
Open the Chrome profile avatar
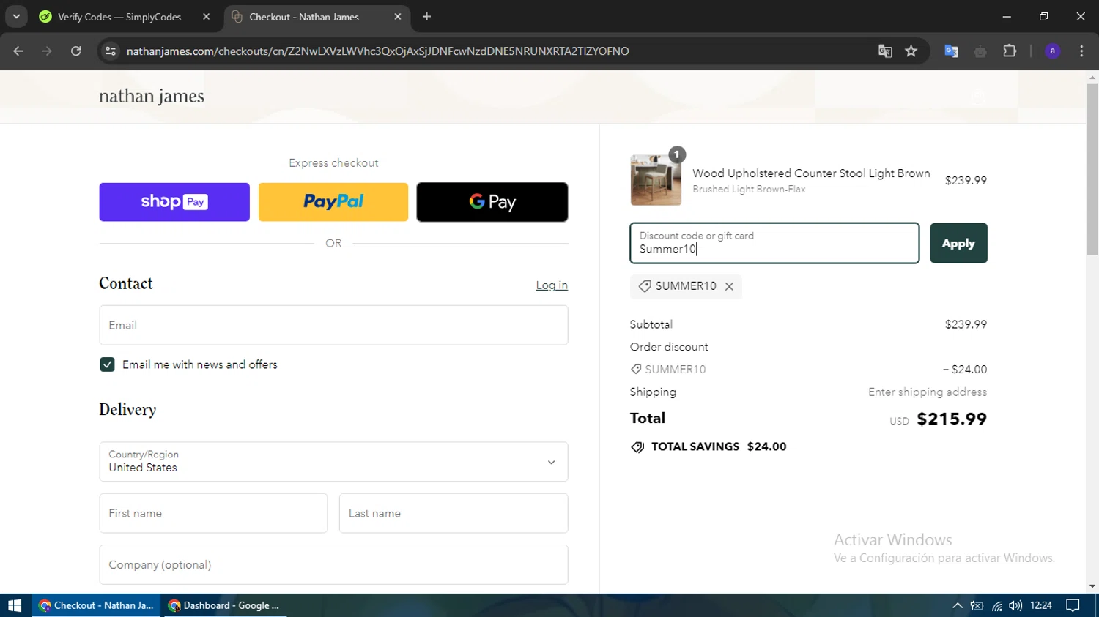click(x=1052, y=51)
